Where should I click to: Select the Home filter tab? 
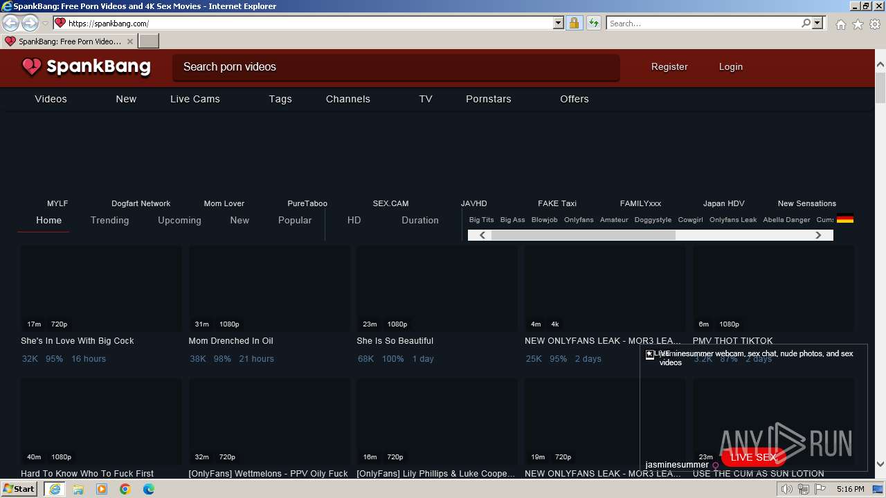49,220
